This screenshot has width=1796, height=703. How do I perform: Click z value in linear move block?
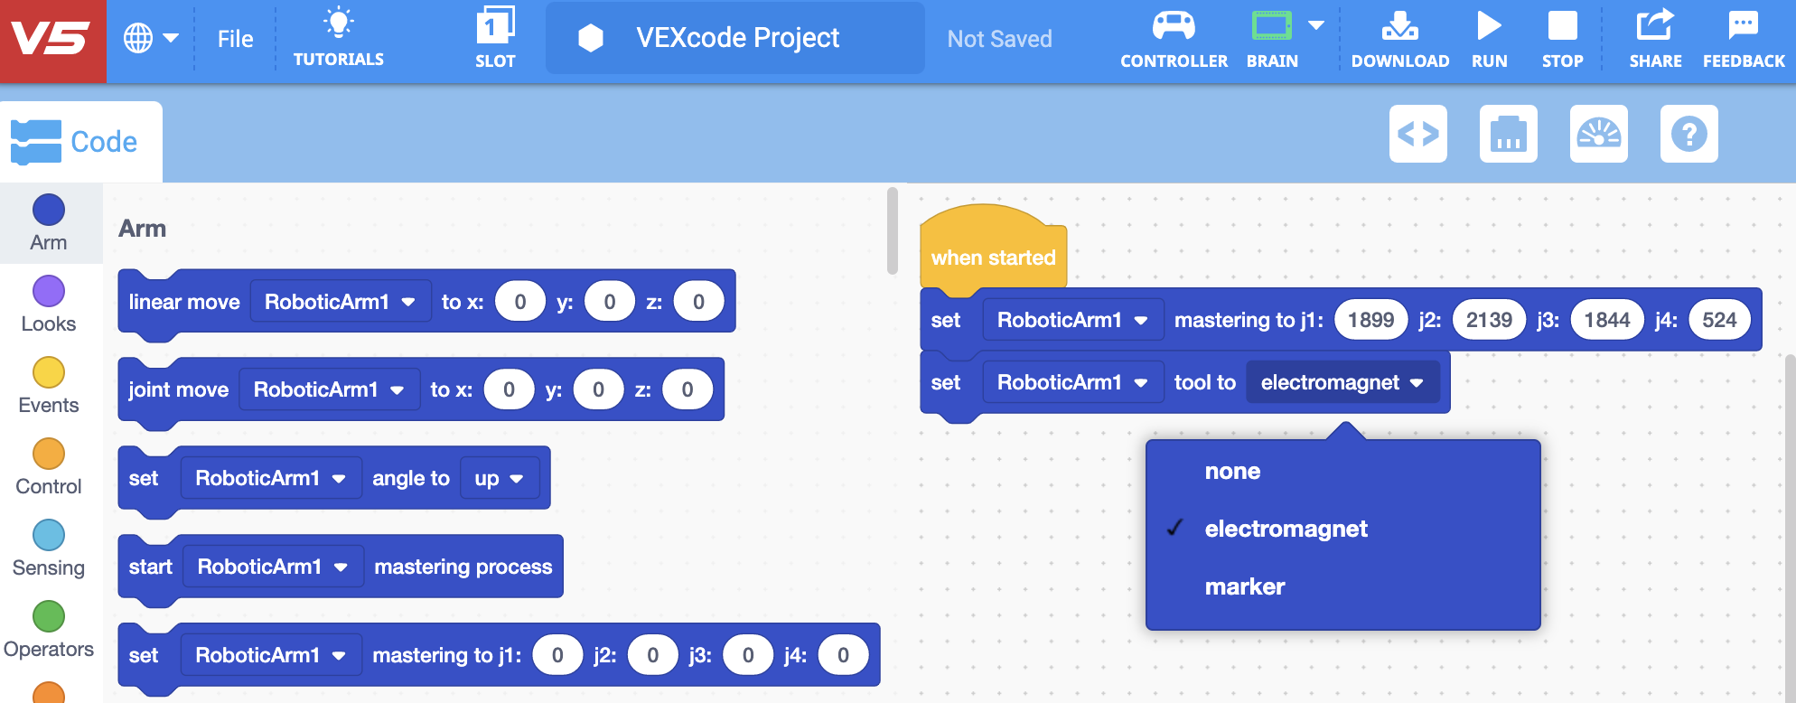(x=699, y=302)
